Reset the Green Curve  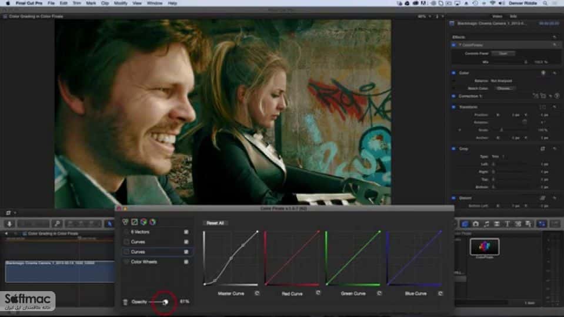pyautogui.click(x=379, y=294)
